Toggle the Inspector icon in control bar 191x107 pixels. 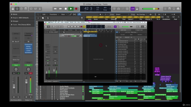17,9
